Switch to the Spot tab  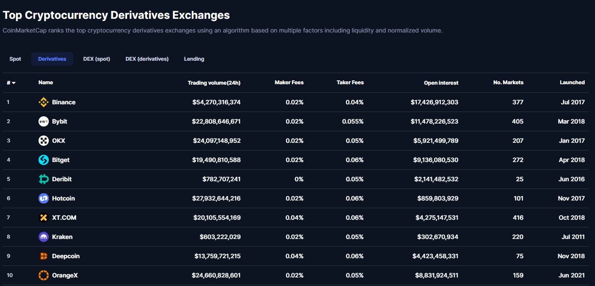[x=15, y=59]
